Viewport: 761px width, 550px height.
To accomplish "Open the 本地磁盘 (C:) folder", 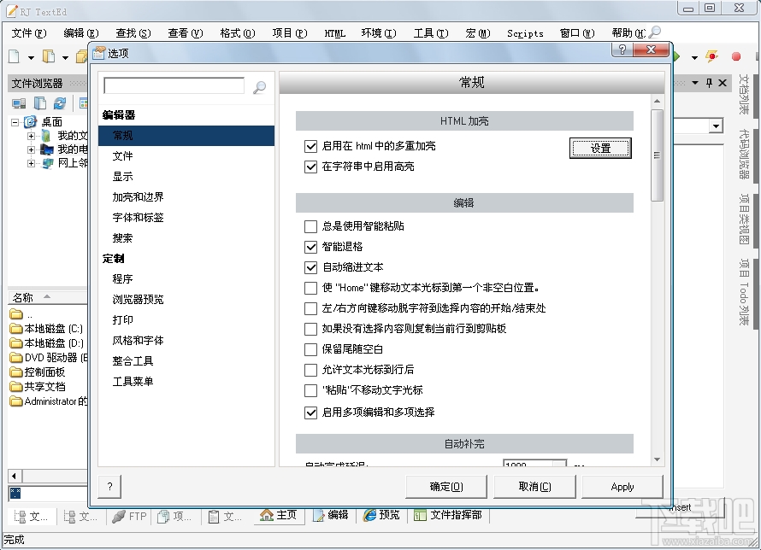I will 46,329.
